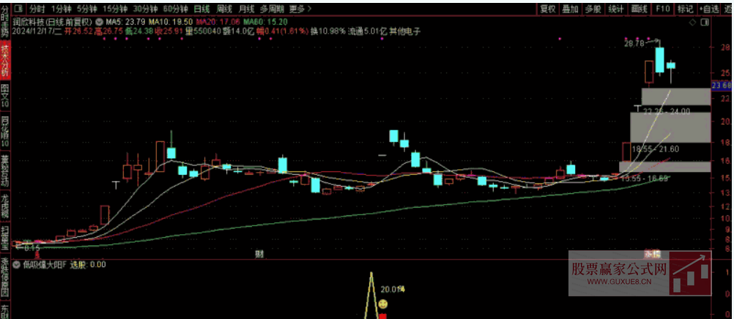Click the 统计 statistics button
Image resolution: width=734 pixels, height=319 pixels.
pyautogui.click(x=615, y=9)
